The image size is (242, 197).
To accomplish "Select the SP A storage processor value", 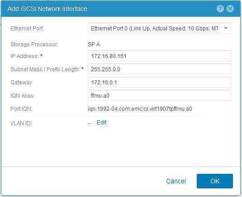I will click(x=94, y=44).
